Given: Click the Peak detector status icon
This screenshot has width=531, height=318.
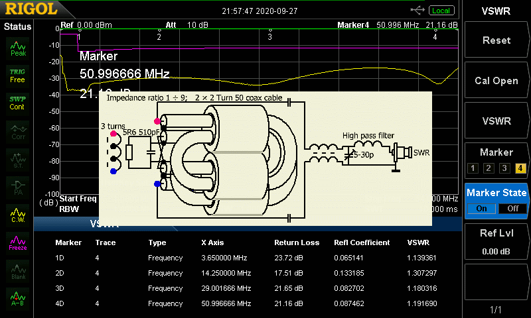Looking at the screenshot, I should [18, 48].
